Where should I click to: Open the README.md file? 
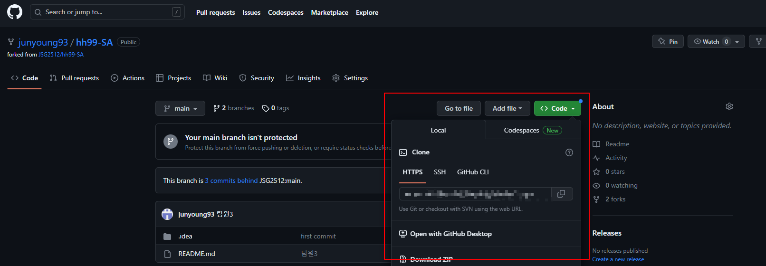(197, 254)
